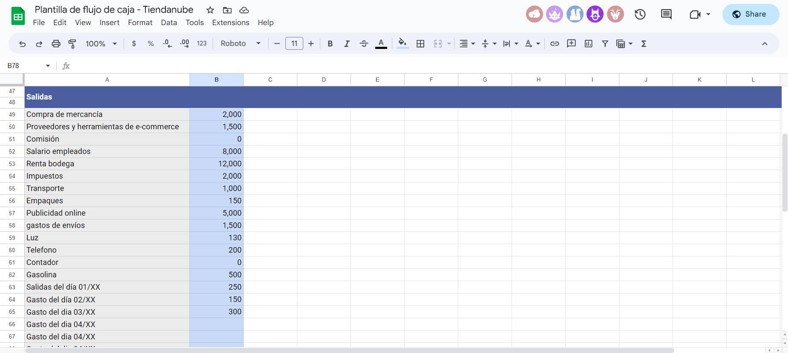The image size is (788, 353).
Task: Open the 100% zoom dropdown
Action: coord(101,44)
